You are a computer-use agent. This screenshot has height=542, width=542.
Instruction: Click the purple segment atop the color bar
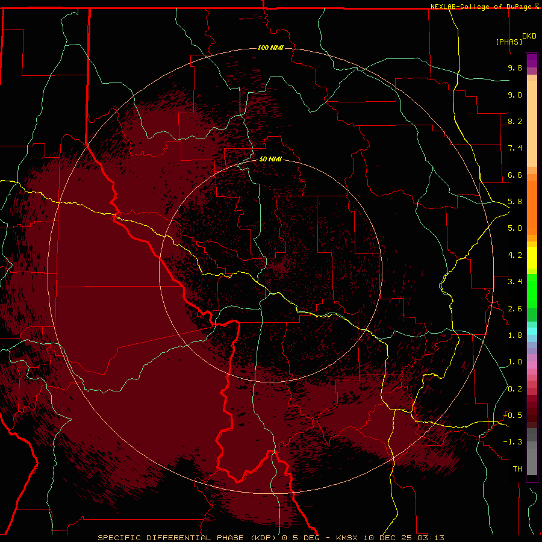click(532, 60)
